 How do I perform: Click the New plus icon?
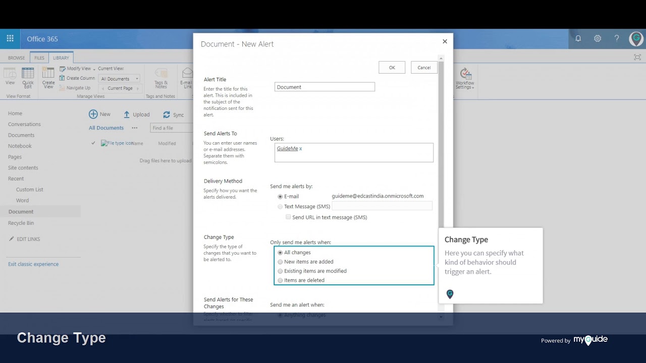pyautogui.click(x=93, y=114)
